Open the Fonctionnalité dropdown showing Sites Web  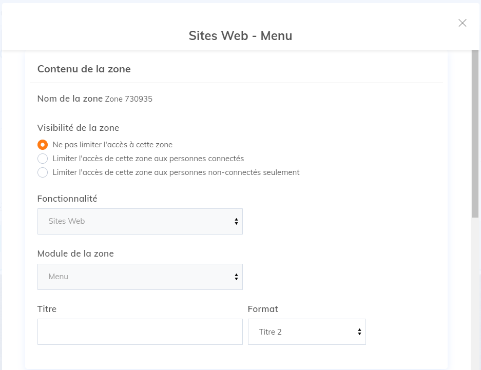click(140, 221)
